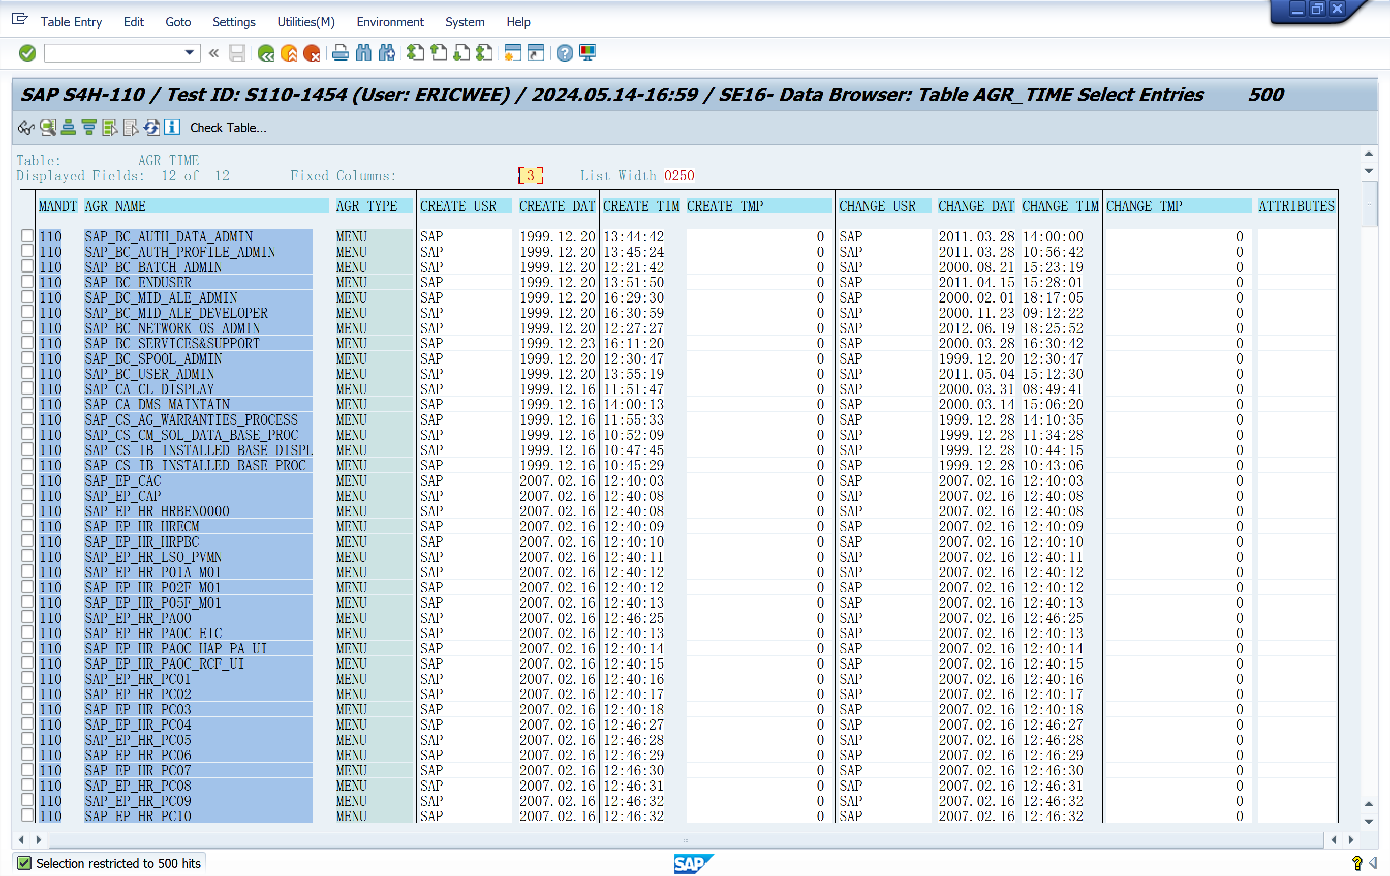Viewport: 1390px width, 876px height.
Task: Check the SAP_EP_CAC row checkbox
Action: [27, 480]
